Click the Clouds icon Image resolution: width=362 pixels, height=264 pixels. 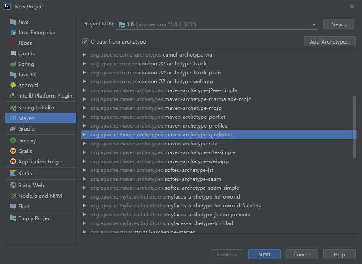(x=13, y=53)
